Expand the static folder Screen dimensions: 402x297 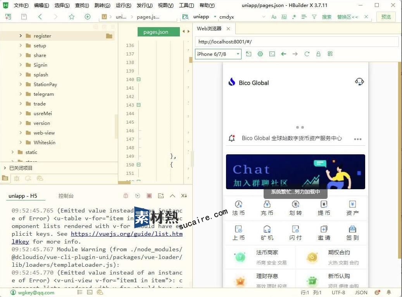click(12, 152)
